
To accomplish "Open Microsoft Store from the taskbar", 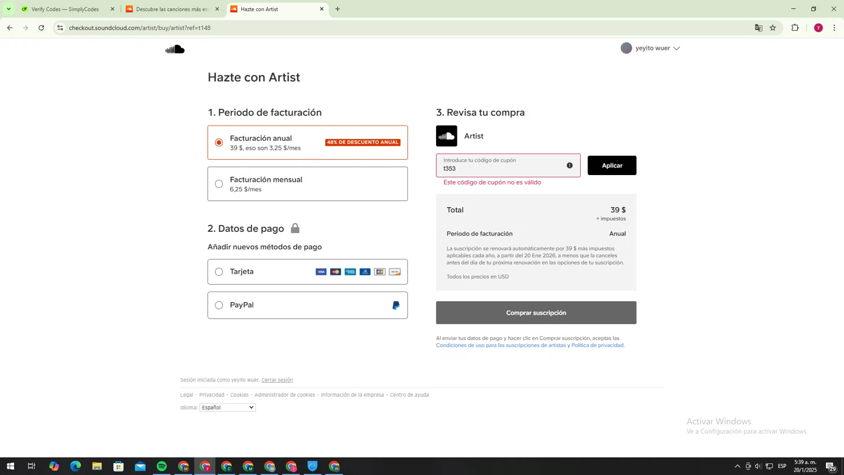I will [119, 466].
